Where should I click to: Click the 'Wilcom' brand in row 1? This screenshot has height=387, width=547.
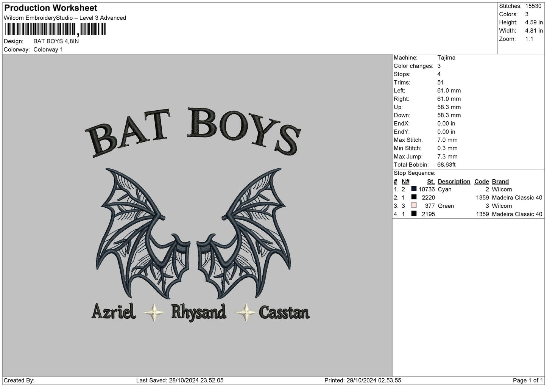502,189
